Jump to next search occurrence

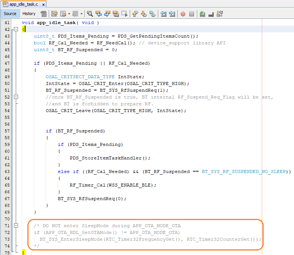[107, 14]
